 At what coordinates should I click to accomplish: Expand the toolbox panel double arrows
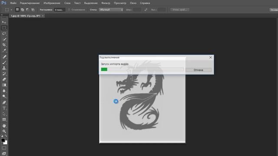[2, 15]
